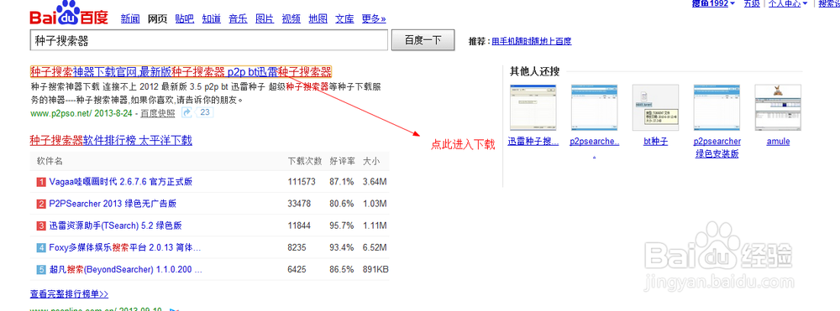
Task: Open the bt种子 related search link
Action: point(656,142)
